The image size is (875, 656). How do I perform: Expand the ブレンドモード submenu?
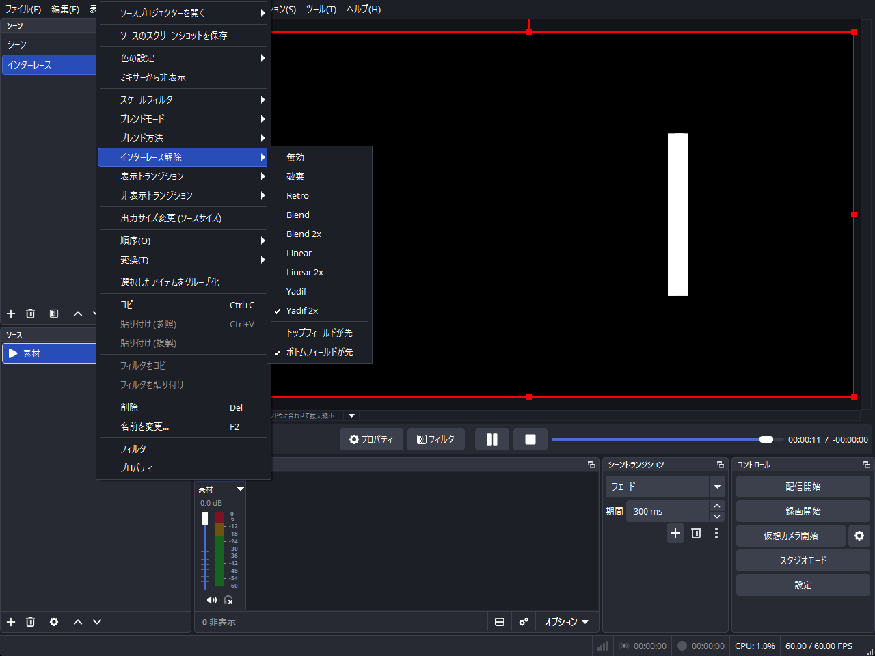183,119
